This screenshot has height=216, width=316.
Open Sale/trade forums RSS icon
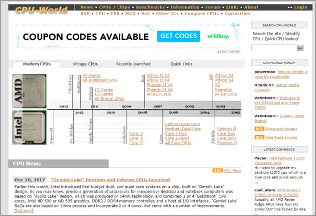(259, 137)
